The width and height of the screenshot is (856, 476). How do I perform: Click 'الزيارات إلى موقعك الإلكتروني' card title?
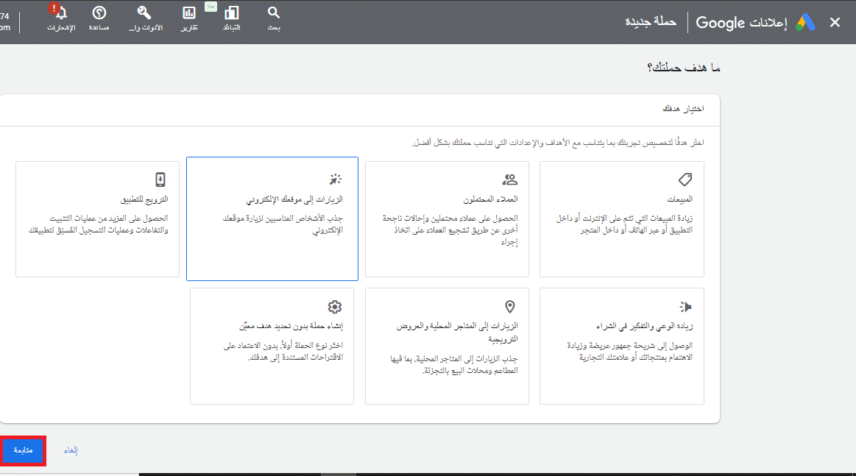294,199
